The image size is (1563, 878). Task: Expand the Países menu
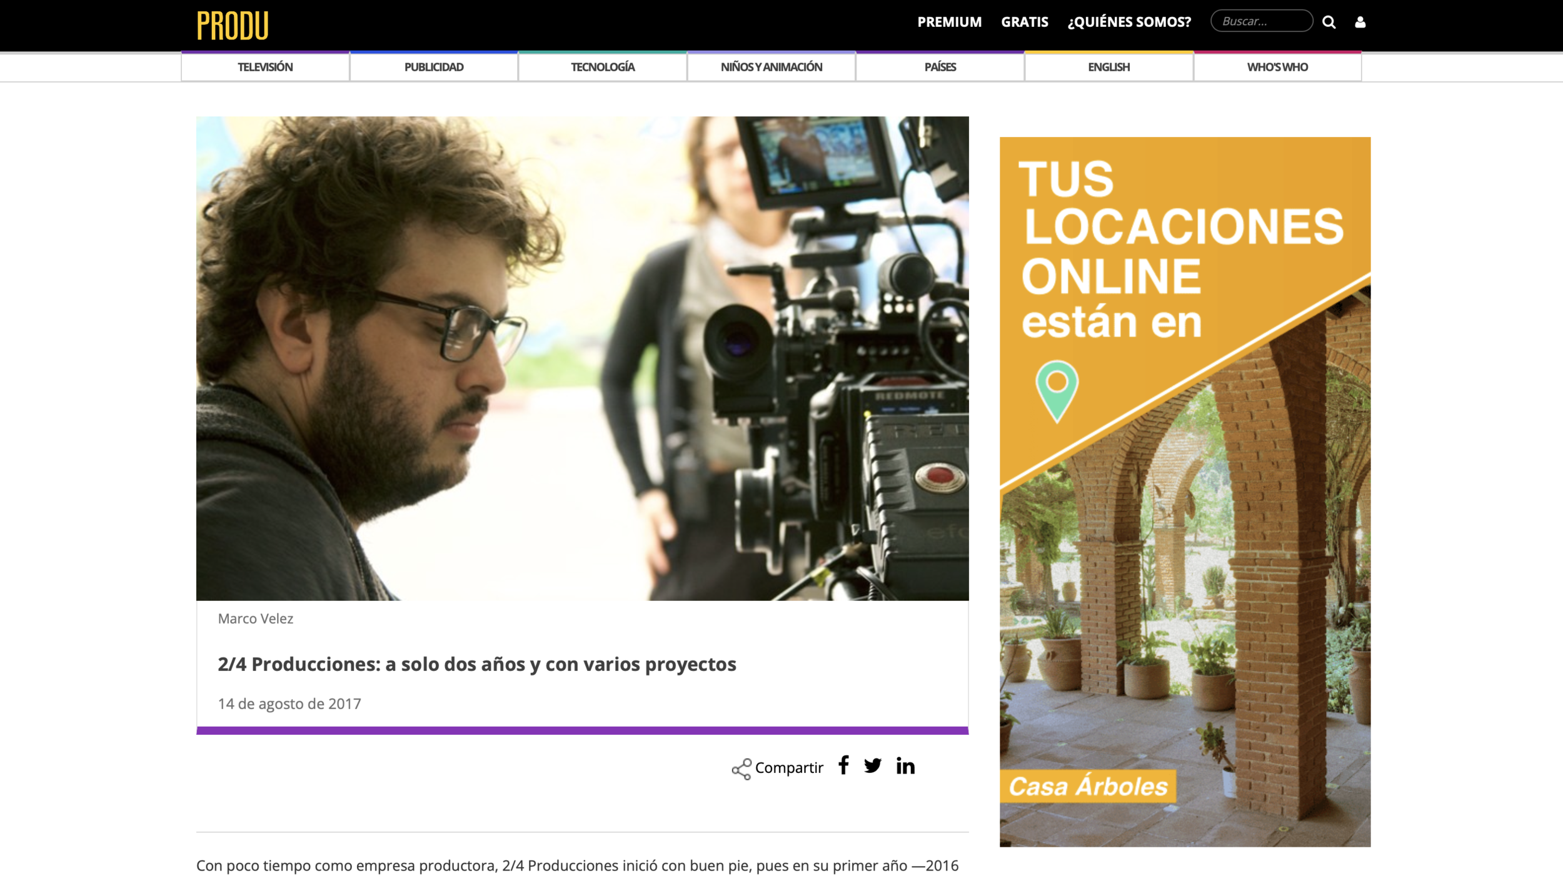click(940, 67)
